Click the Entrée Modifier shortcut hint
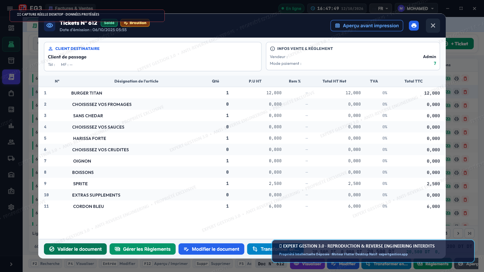 pyautogui.click(x=119, y=263)
